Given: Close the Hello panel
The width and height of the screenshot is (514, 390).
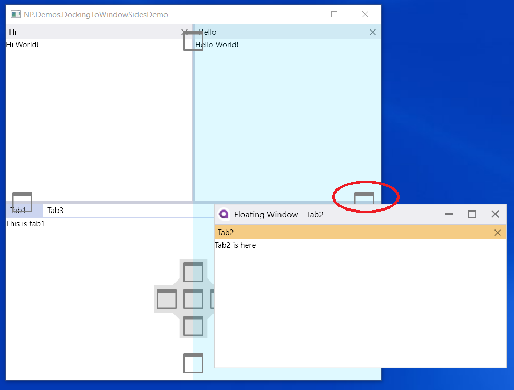Looking at the screenshot, I should [x=373, y=32].
